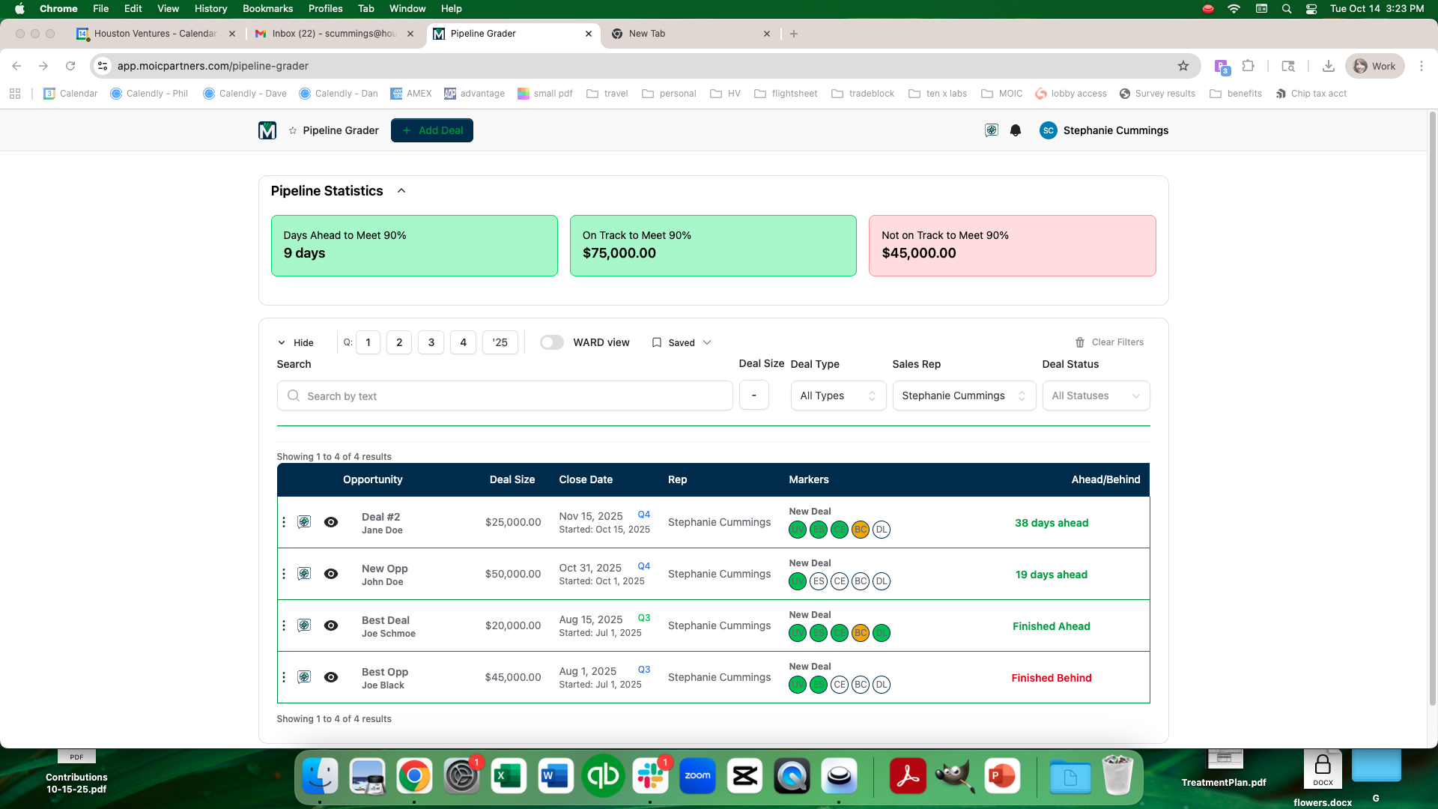Image resolution: width=1438 pixels, height=809 pixels.
Task: Bookmark this page with the star icon
Action: click(x=1183, y=66)
